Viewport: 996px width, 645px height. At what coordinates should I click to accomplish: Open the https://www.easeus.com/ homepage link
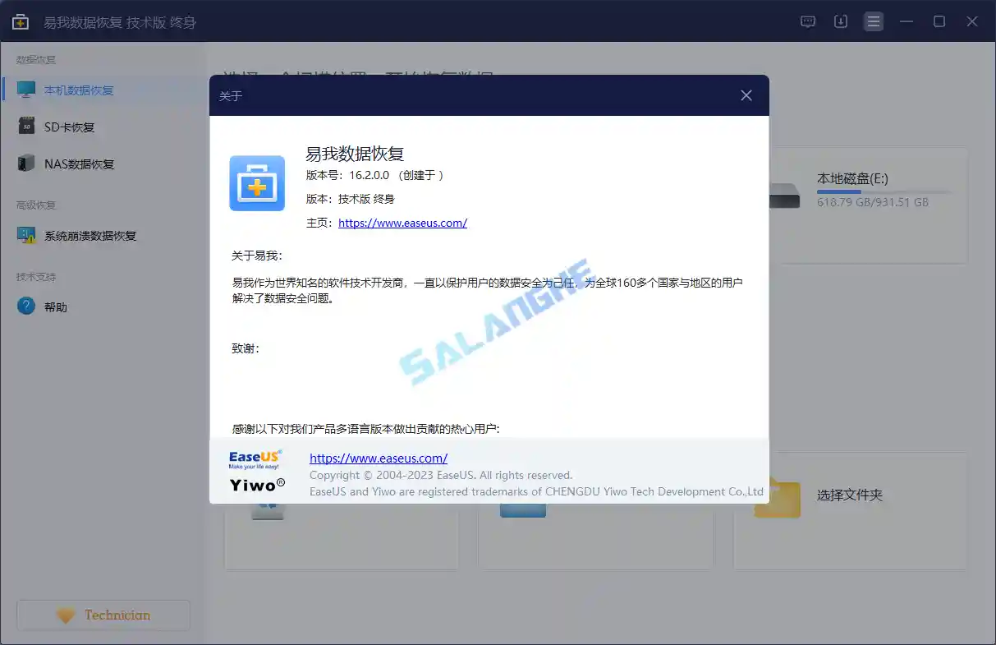pyautogui.click(x=402, y=223)
